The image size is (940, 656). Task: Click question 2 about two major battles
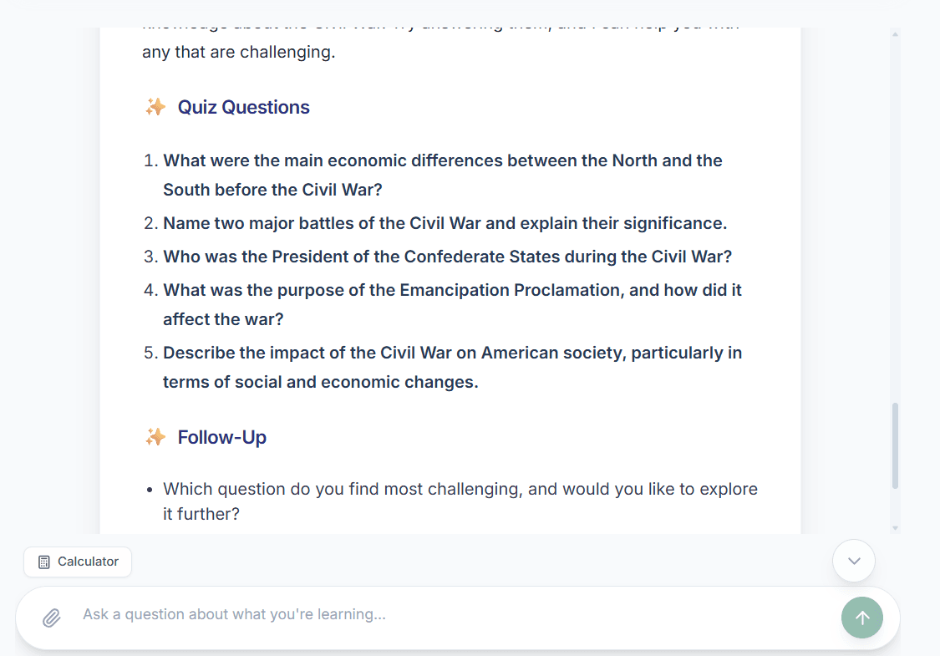(445, 223)
